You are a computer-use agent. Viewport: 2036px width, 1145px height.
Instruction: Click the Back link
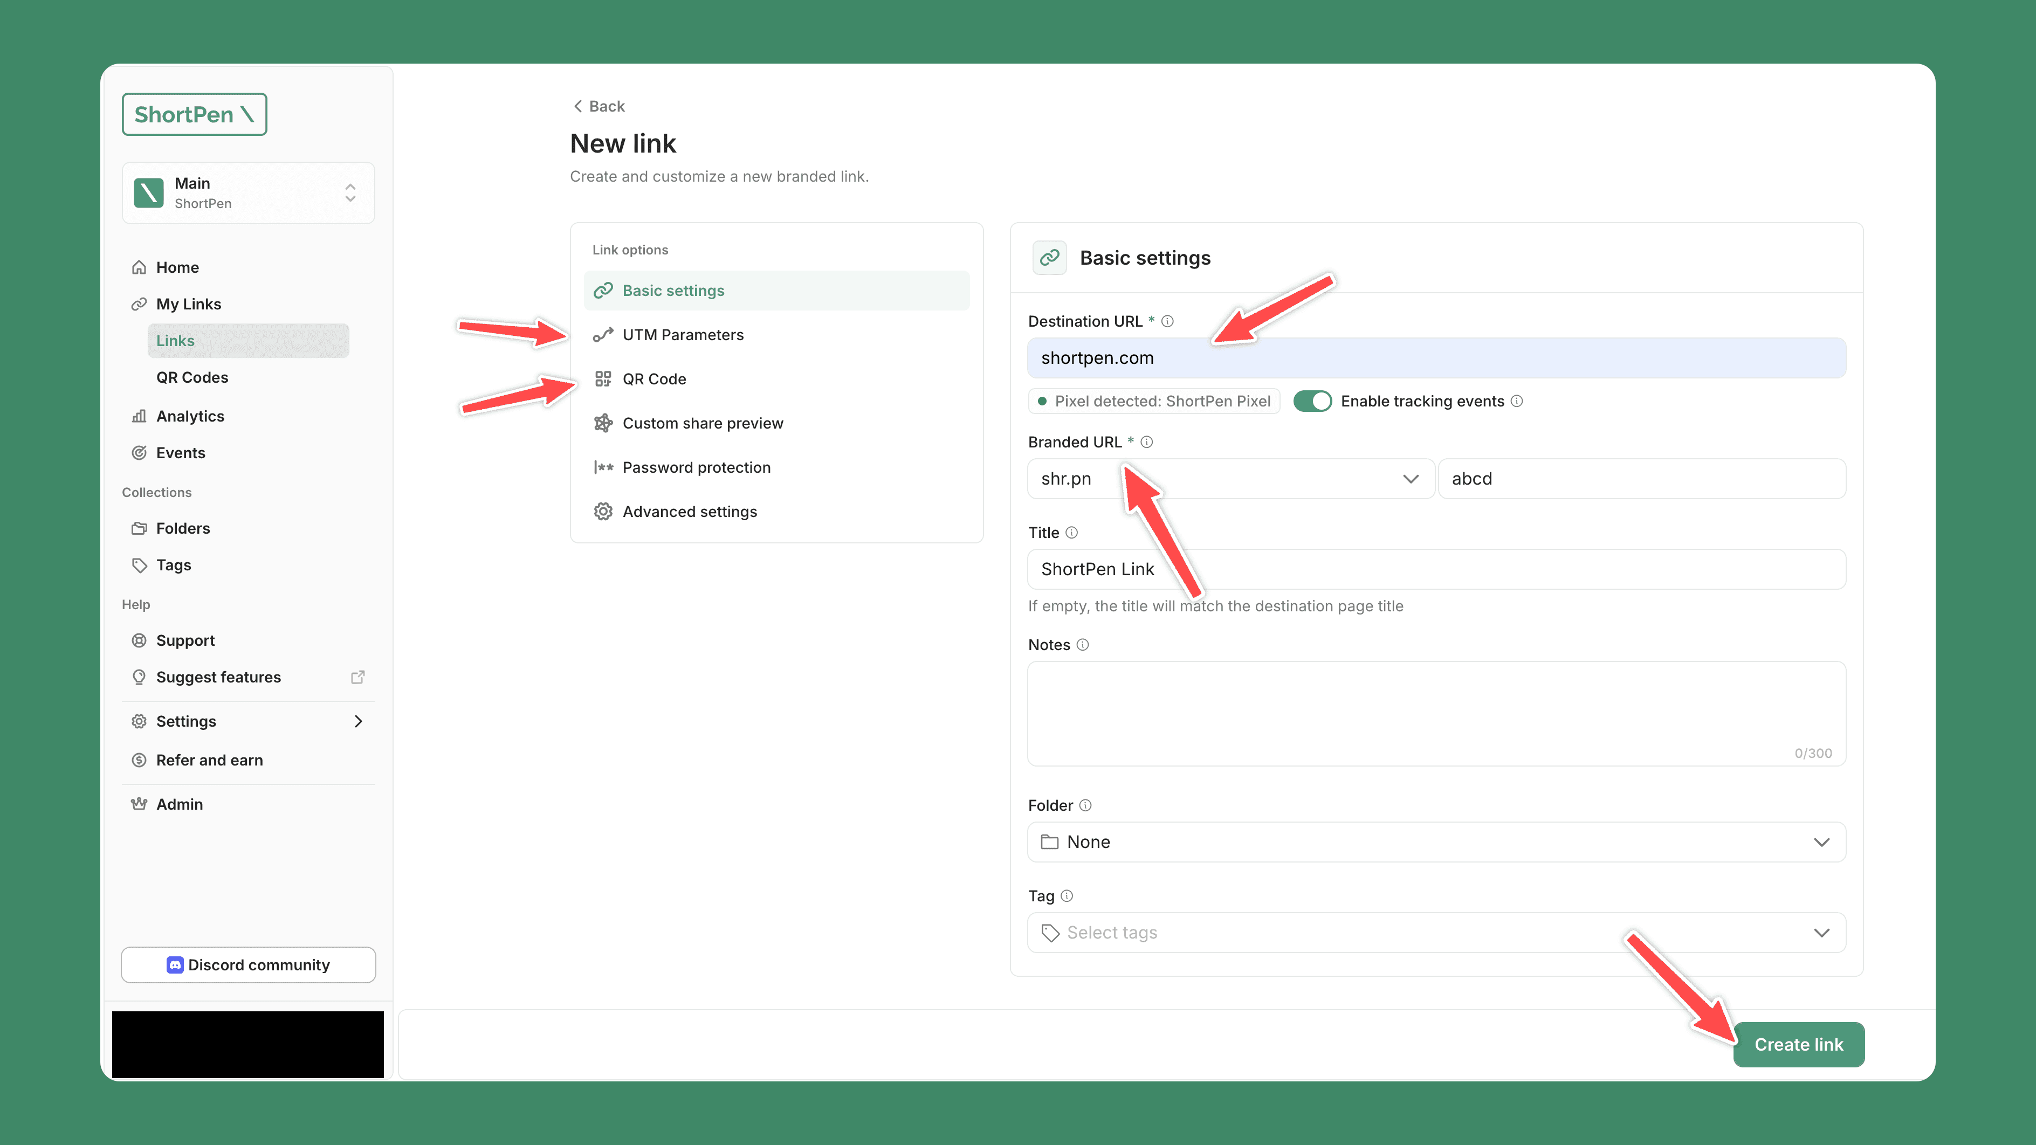(x=599, y=107)
